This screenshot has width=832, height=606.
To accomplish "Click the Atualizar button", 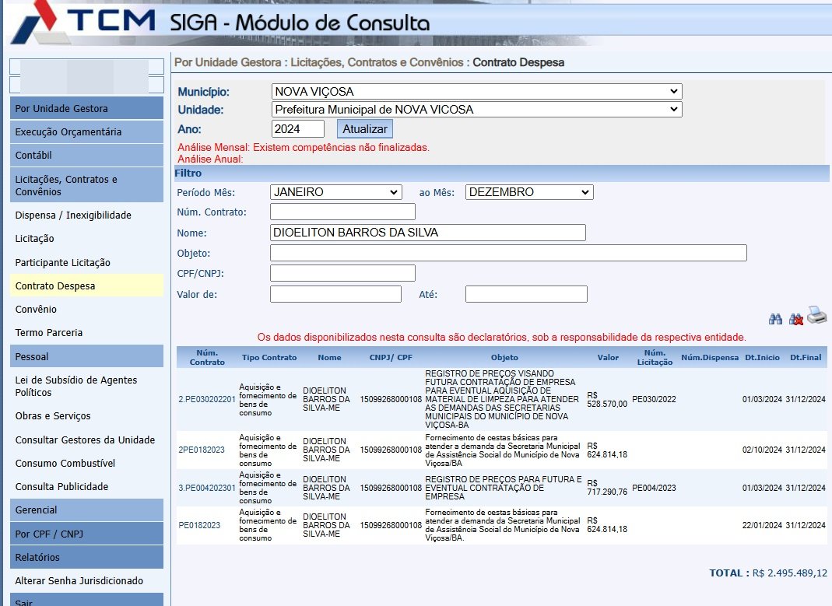I will click(364, 129).
